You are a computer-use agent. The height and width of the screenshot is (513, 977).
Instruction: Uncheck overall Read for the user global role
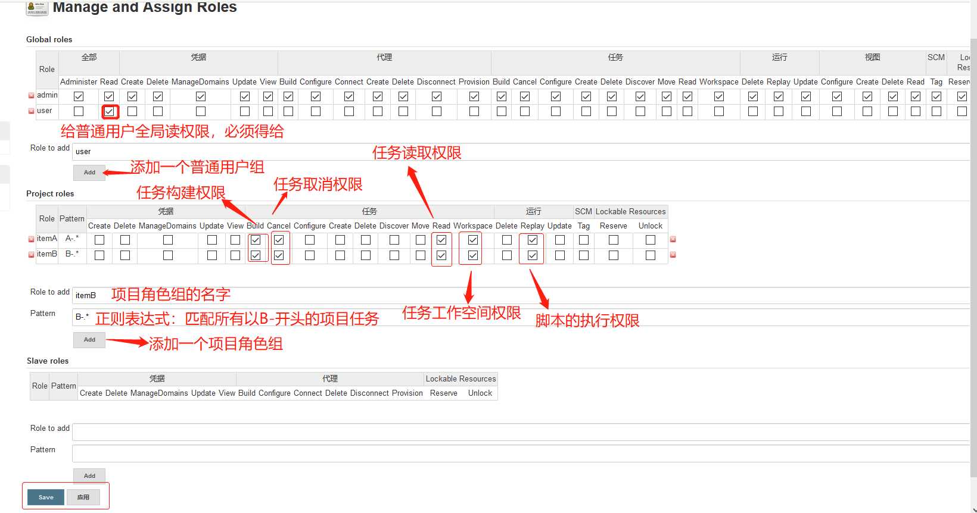pyautogui.click(x=109, y=111)
